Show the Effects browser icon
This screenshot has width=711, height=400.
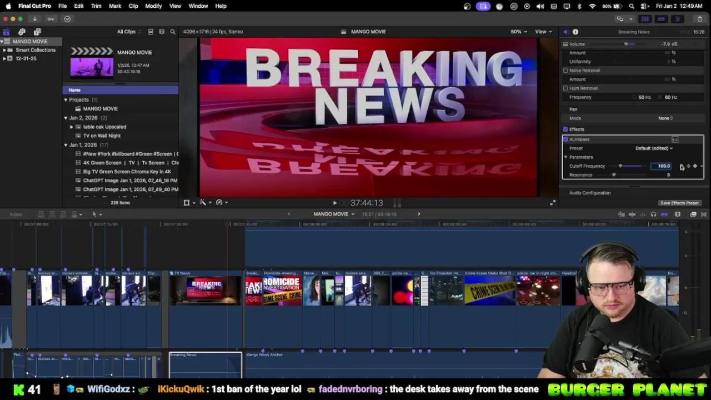pyautogui.click(x=693, y=214)
